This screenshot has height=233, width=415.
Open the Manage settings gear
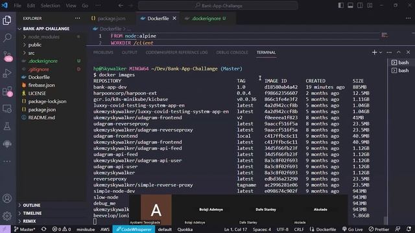[x=7, y=216]
